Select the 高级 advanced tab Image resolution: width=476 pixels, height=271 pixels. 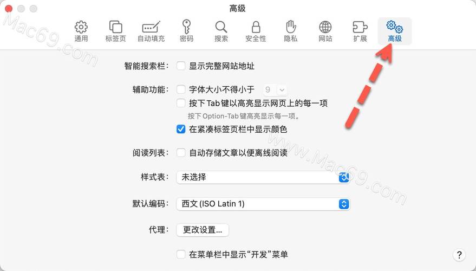tap(395, 31)
